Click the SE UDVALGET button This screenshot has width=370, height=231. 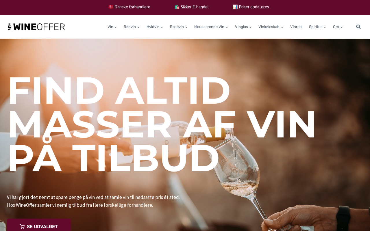click(39, 225)
